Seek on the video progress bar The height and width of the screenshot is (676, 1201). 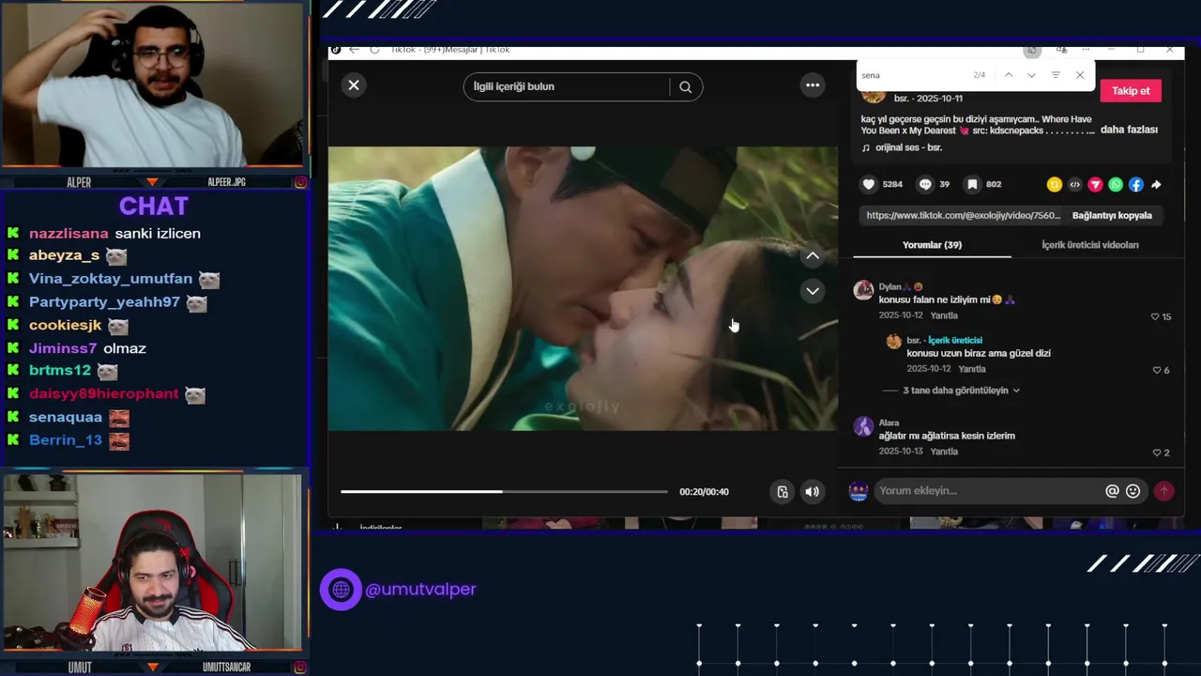click(504, 491)
